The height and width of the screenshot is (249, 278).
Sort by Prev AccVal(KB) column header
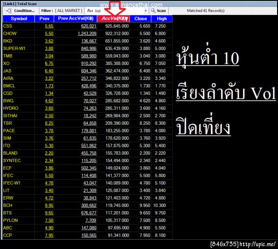click(x=76, y=19)
